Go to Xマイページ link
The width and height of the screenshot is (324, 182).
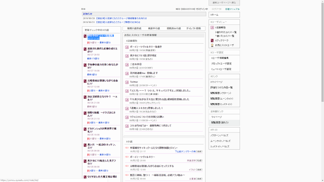(216, 82)
